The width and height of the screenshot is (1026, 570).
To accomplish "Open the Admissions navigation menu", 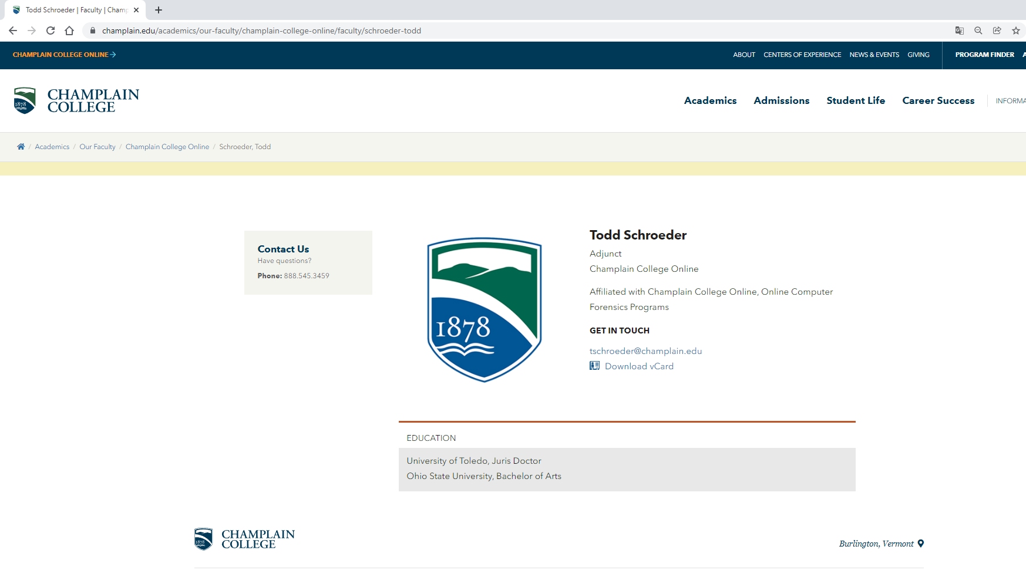I will [x=781, y=100].
